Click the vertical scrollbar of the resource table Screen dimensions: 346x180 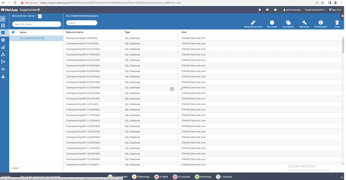[343, 46]
